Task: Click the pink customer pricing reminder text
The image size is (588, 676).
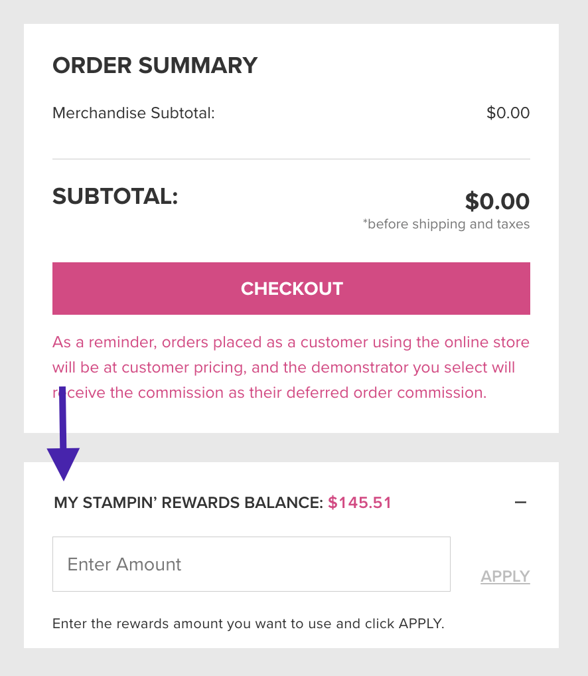Action: [291, 367]
